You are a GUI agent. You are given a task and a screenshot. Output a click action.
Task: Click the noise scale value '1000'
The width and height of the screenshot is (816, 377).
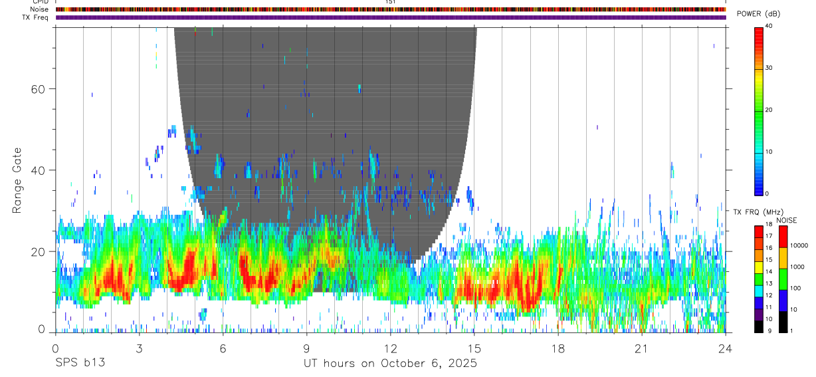click(x=797, y=267)
